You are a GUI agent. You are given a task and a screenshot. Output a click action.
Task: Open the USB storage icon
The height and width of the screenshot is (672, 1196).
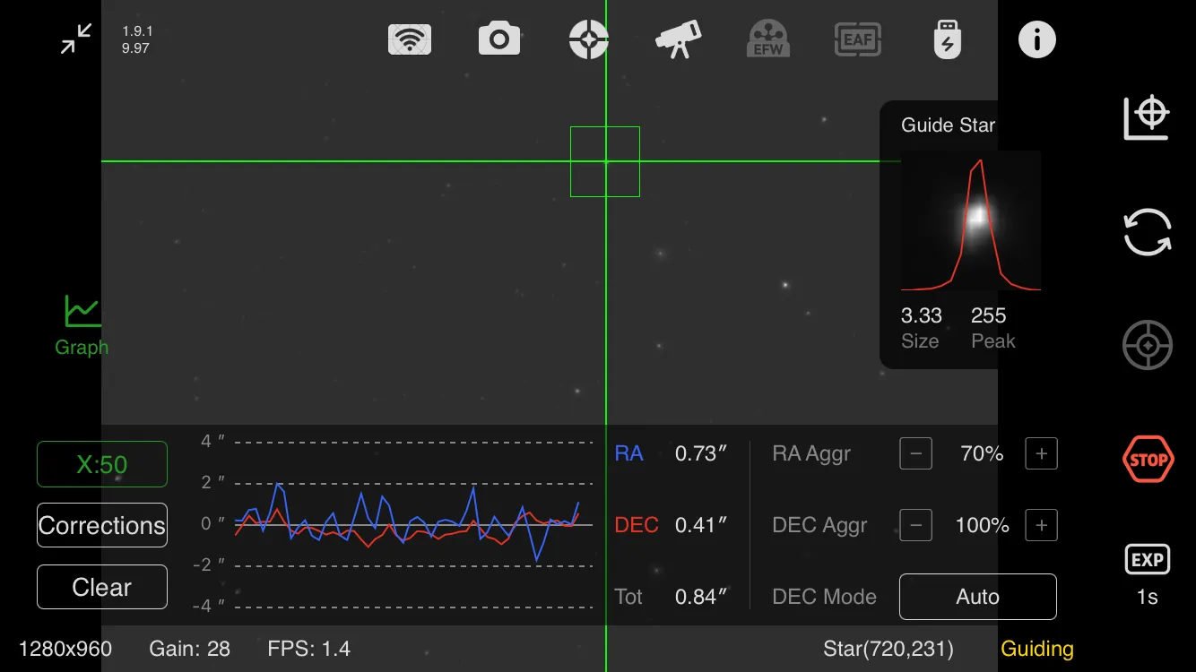[948, 39]
